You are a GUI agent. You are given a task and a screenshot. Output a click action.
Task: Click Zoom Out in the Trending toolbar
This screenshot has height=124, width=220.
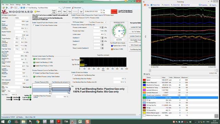175,5
